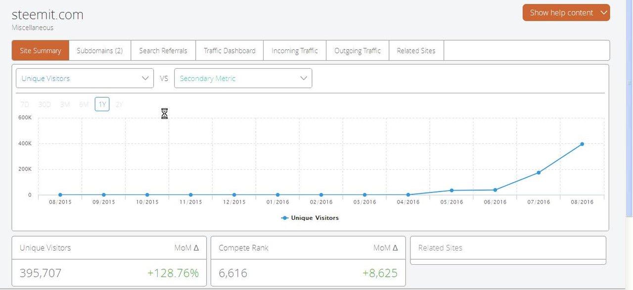Viewport: 633px width, 290px height.
Task: Open the Search Referrals tab
Action: 163,50
